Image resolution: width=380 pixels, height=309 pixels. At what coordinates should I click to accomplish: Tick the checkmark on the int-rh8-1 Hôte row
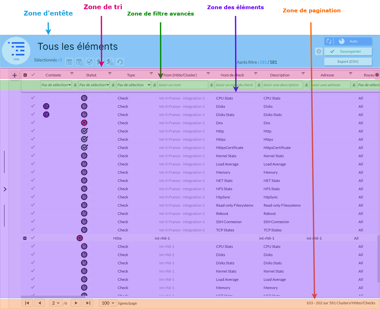[x=33, y=238]
